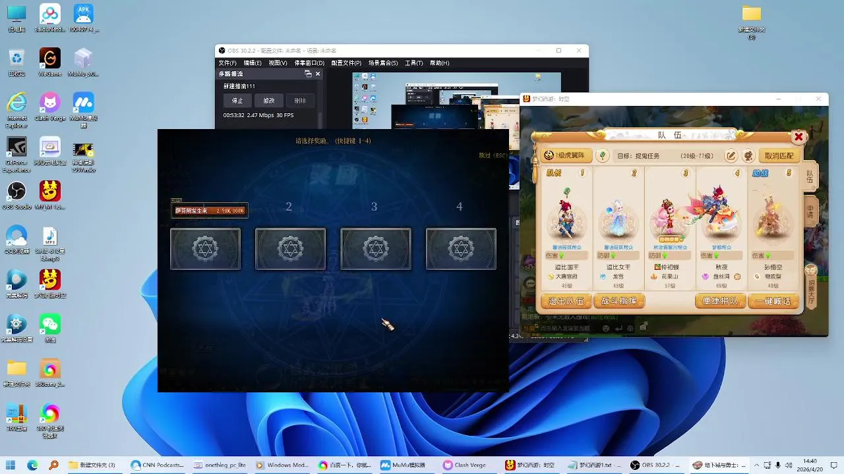Click 战斗指挥 button

[x=618, y=302]
